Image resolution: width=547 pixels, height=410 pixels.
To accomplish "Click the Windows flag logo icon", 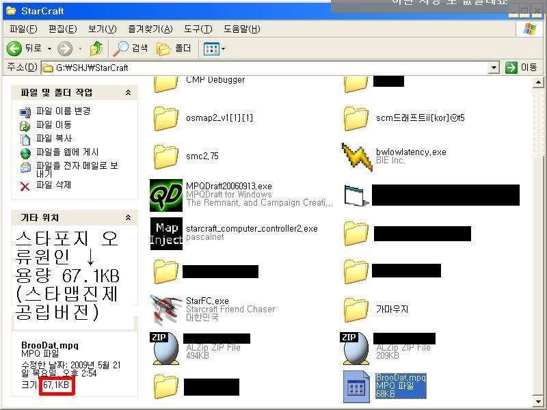I will tap(529, 29).
